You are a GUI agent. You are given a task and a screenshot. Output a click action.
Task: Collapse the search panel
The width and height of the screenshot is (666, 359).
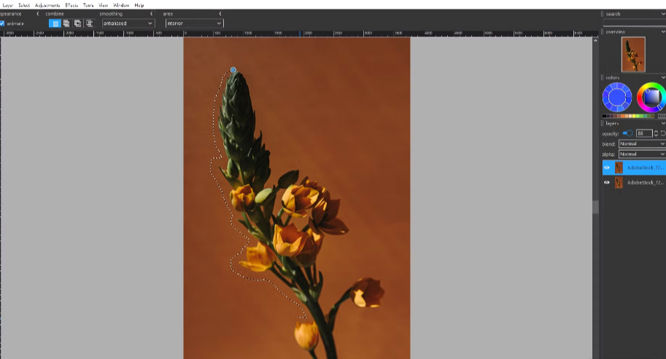coord(663,14)
